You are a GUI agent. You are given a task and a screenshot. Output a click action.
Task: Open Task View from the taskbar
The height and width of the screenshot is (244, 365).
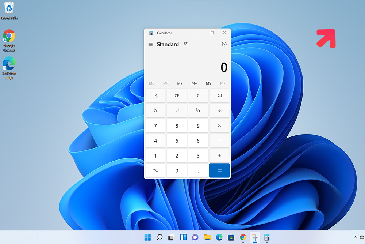point(171,237)
